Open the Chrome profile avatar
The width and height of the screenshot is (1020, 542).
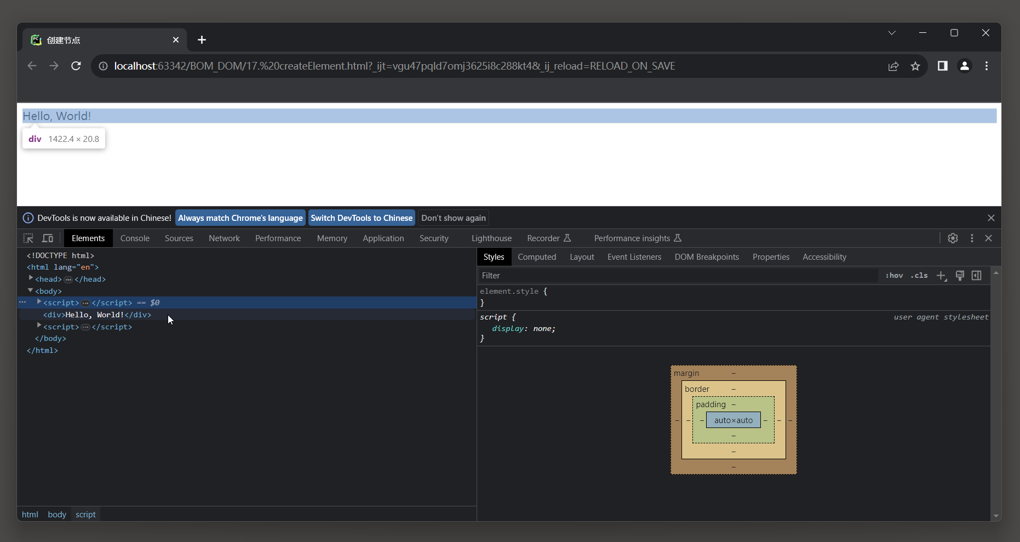pos(965,66)
